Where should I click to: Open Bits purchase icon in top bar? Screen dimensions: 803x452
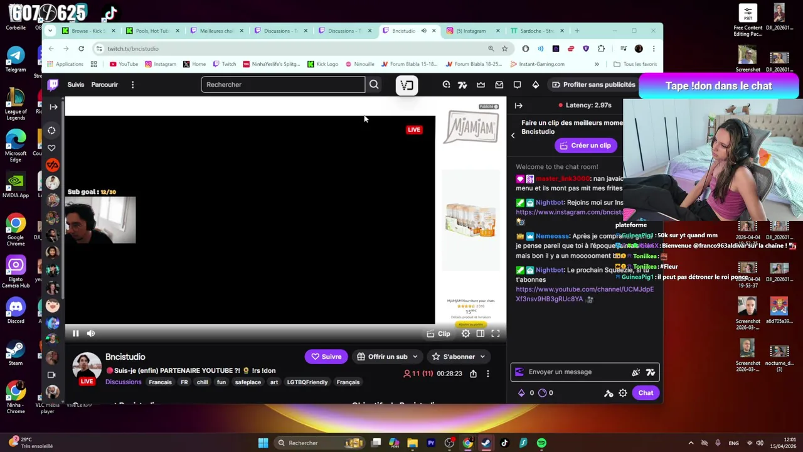pyautogui.click(x=535, y=85)
